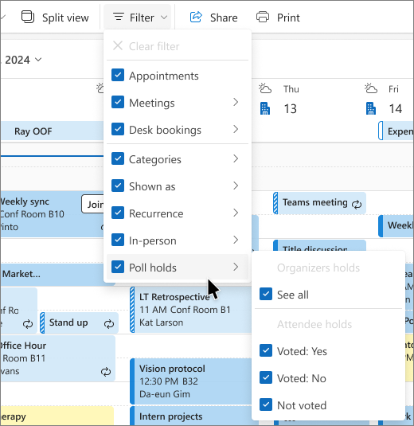Uncheck the Appointments checkbox
This screenshot has width=414, height=426.
(118, 75)
